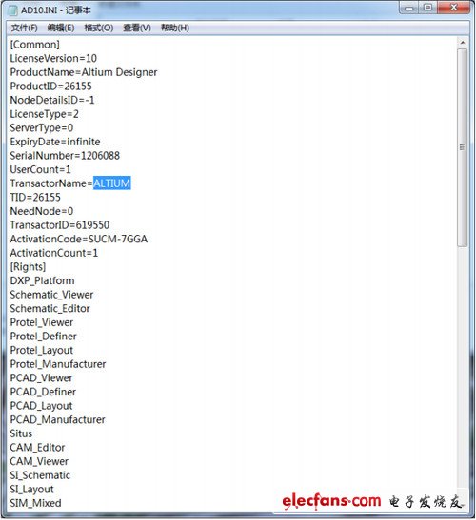The width and height of the screenshot is (476, 520).
Task: Click the DXP_Platform line
Action: tap(42, 280)
